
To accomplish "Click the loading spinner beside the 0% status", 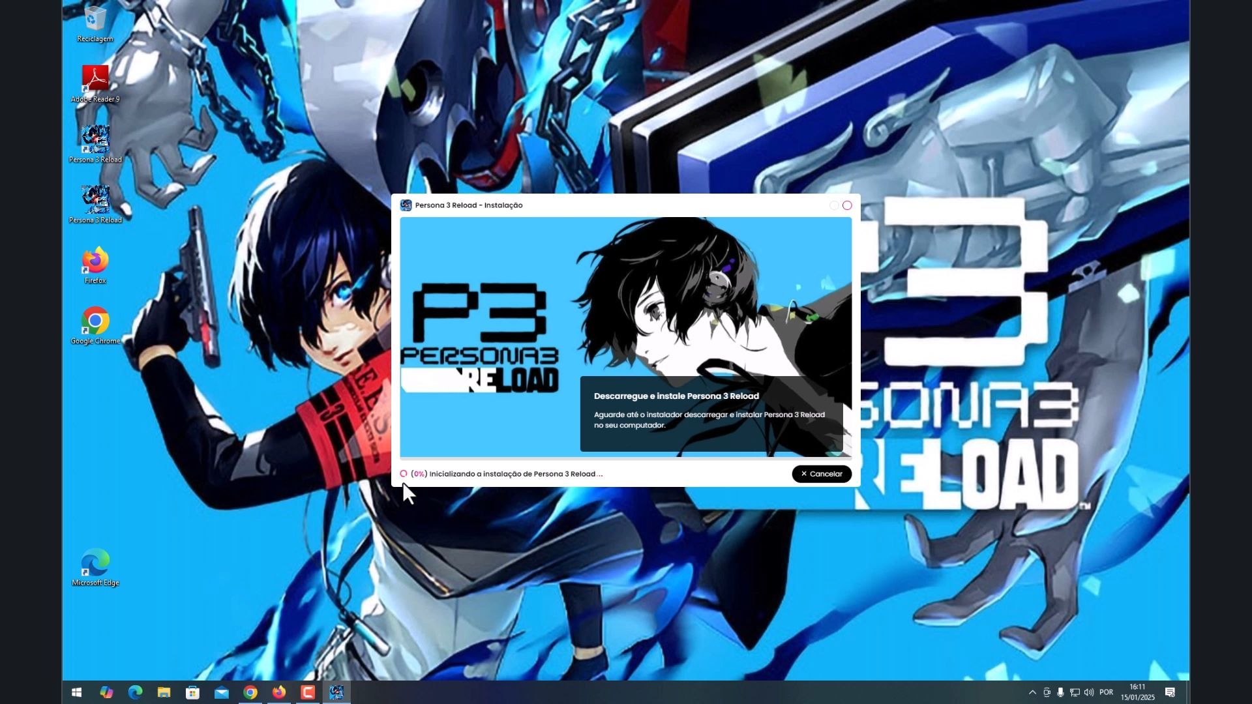I will coord(404,474).
